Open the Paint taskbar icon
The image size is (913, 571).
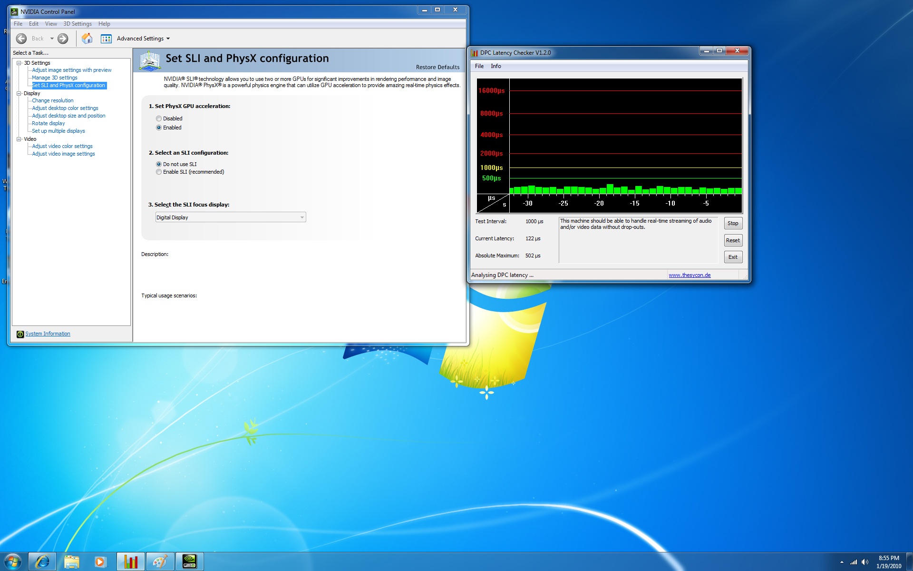point(160,561)
